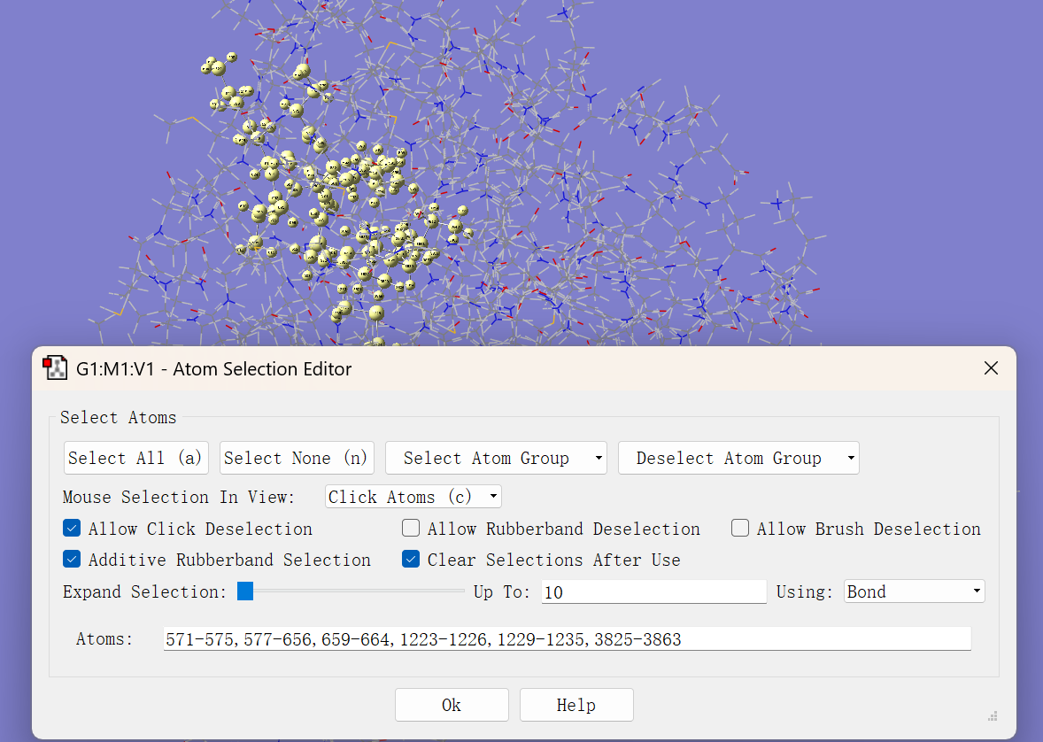
Task: Open the Using Bond dropdown
Action: (914, 591)
